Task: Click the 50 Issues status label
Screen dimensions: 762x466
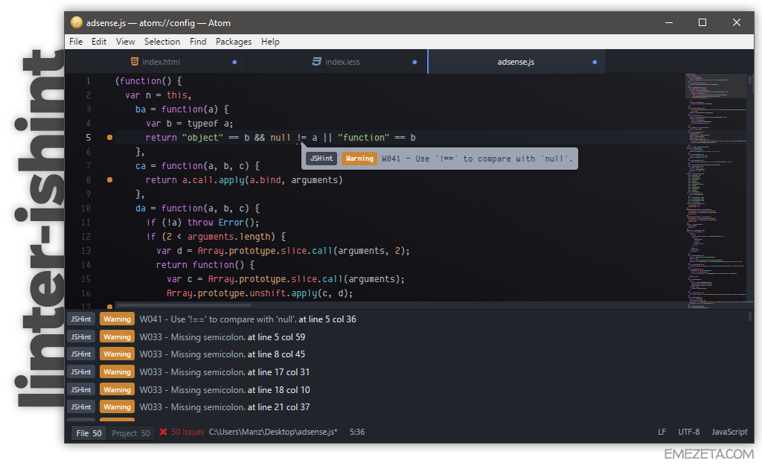Action: click(x=188, y=432)
